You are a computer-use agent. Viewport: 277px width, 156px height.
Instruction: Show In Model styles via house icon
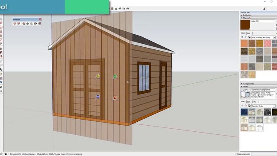[249, 106]
